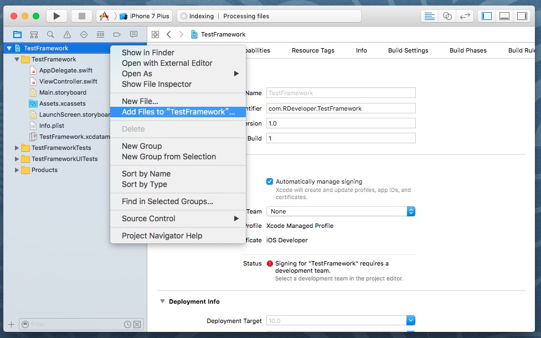Screen dimensions: 541x338
Task: Choose Project Navigator Help
Action: [178, 236]
